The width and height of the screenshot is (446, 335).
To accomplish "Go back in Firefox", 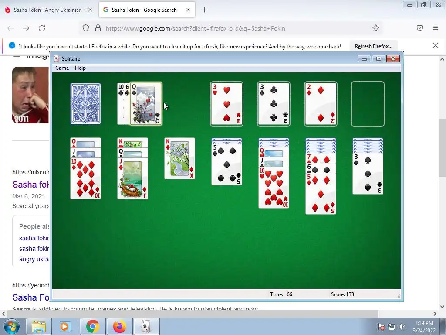I will click(10, 28).
